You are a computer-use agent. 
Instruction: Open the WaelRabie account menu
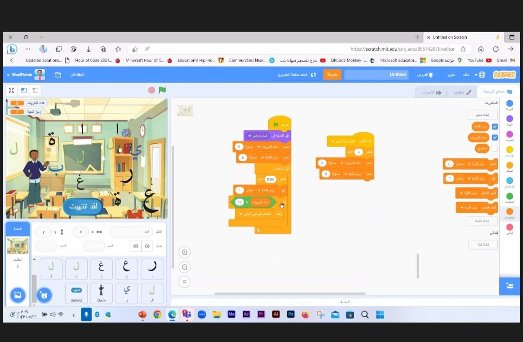[26, 75]
